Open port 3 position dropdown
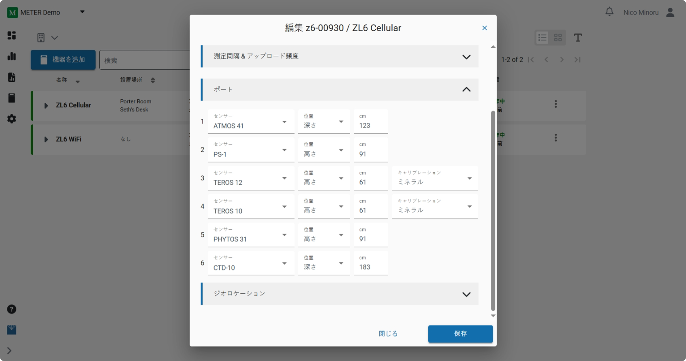 324,178
